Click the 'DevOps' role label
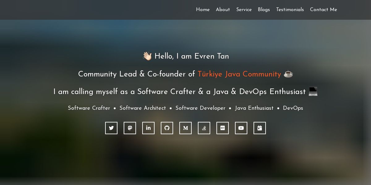 (293, 108)
